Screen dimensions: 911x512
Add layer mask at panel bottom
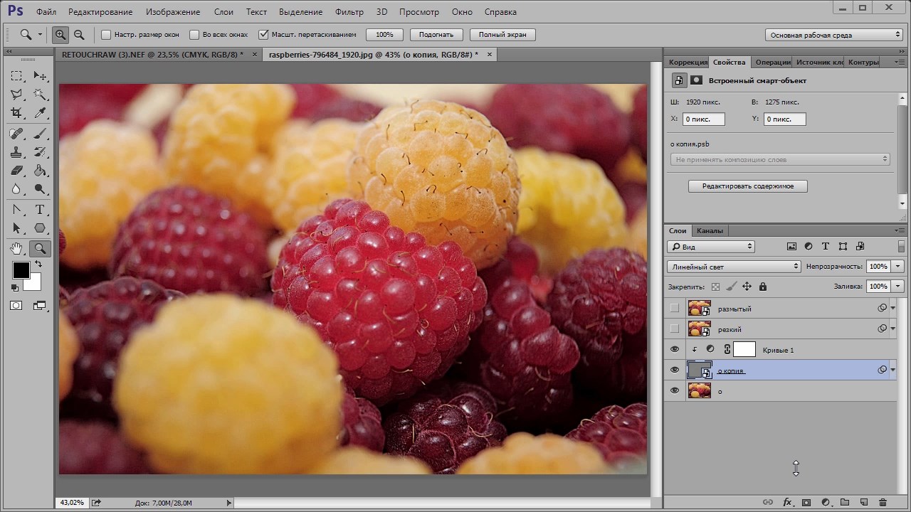coord(806,502)
